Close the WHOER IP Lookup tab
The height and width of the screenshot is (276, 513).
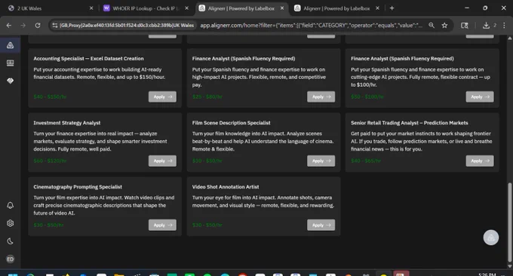(x=186, y=8)
